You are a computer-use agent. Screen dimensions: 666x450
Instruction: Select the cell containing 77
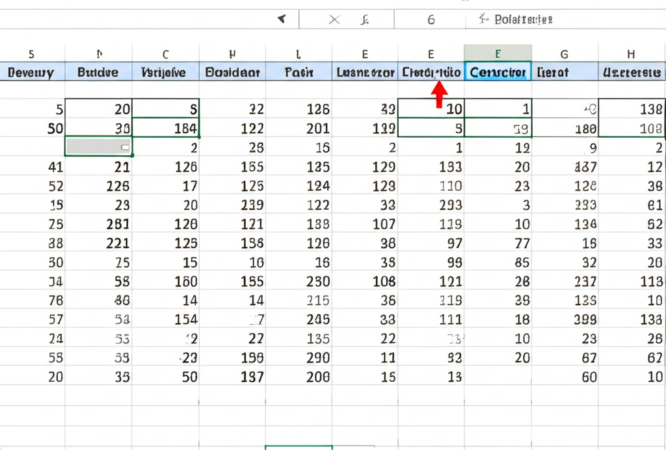498,243
